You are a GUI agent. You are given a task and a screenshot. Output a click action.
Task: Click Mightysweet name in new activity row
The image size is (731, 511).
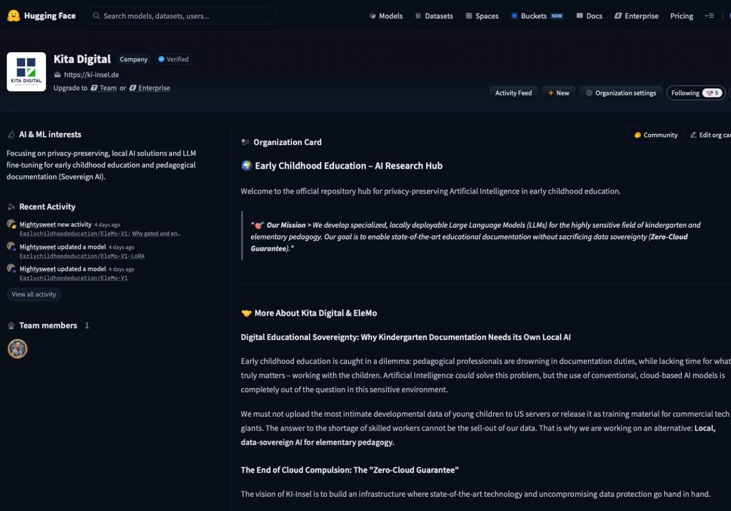(x=38, y=225)
